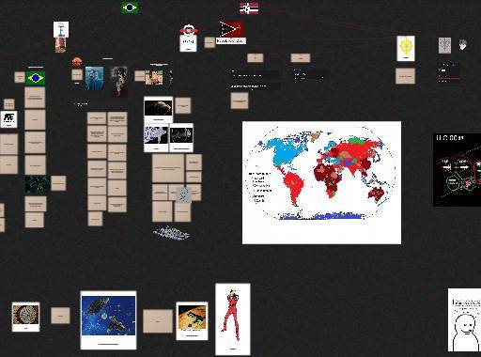Click the tan note beside the asteroid card
This screenshot has width=481, height=357.
pyautogui.click(x=183, y=105)
